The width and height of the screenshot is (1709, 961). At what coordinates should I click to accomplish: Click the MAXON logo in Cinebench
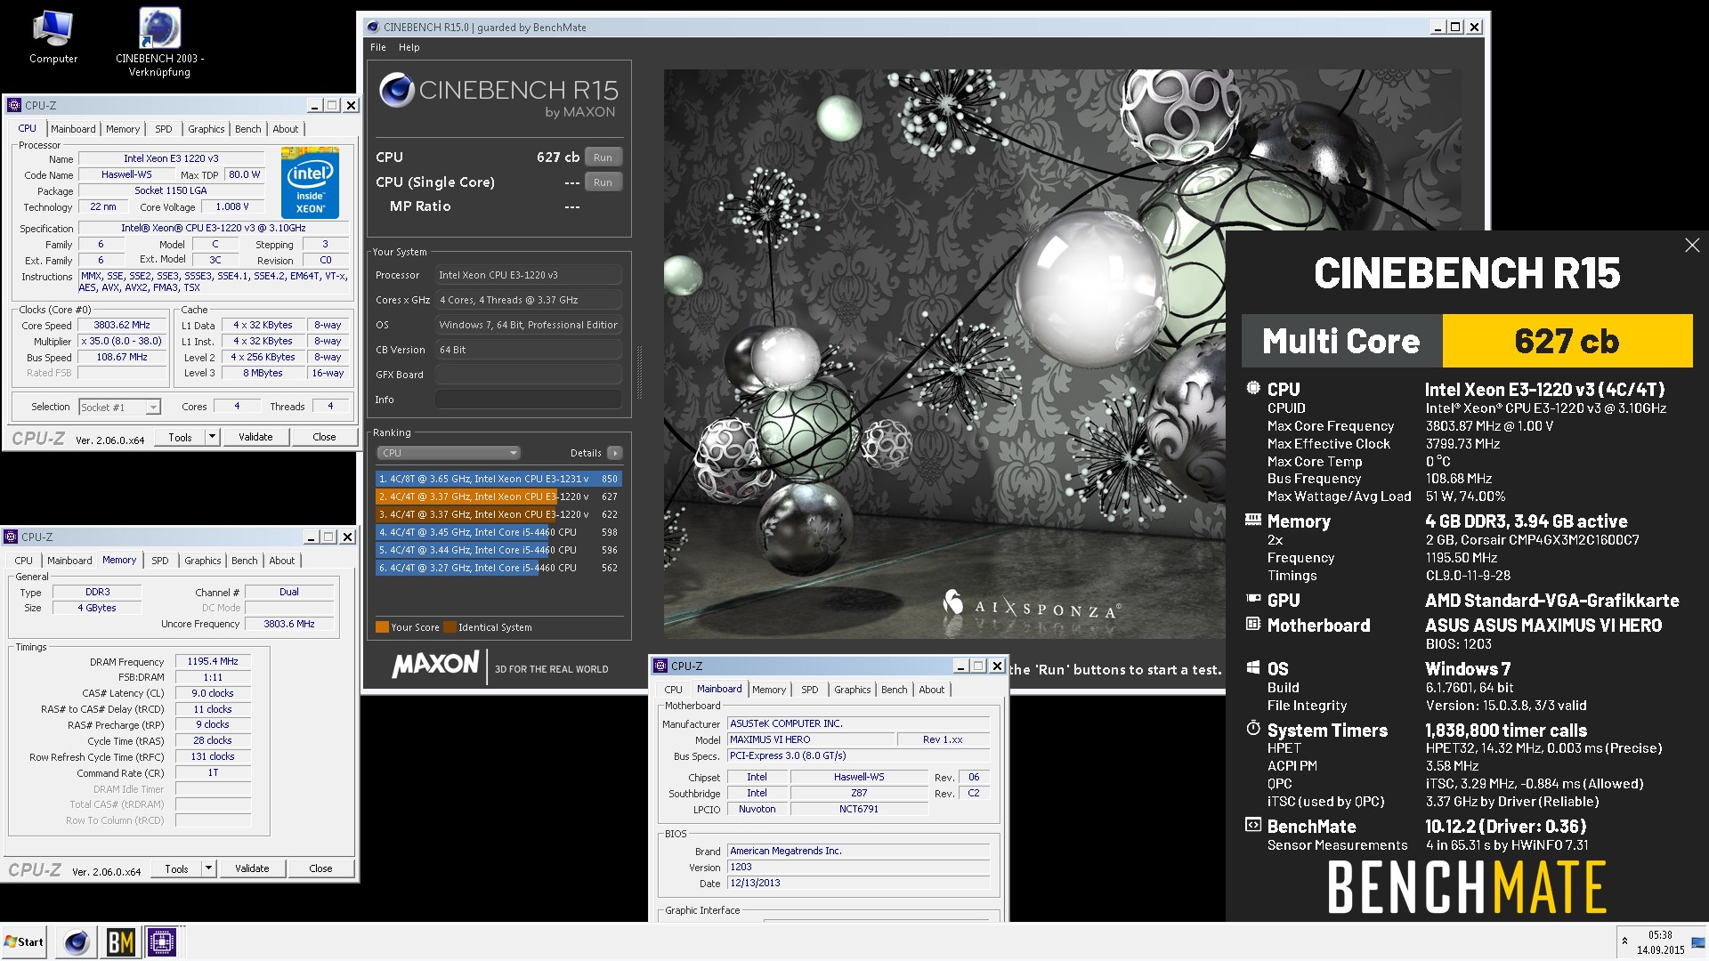(x=435, y=665)
